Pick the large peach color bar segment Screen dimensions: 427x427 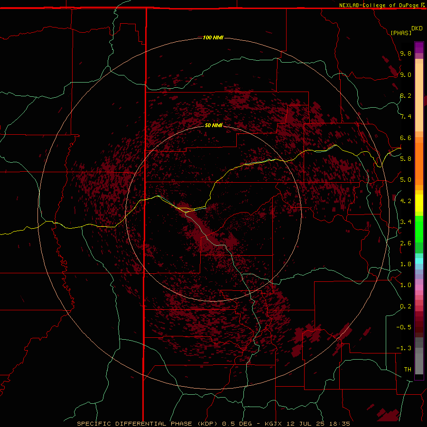[x=419, y=97]
